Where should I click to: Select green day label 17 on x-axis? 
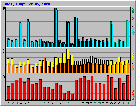(x=72, y=103)
